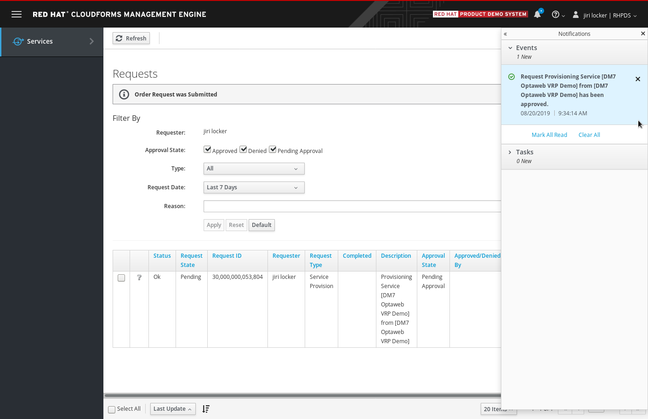Uncheck the Approved approval state
648x419 pixels.
pyautogui.click(x=208, y=150)
